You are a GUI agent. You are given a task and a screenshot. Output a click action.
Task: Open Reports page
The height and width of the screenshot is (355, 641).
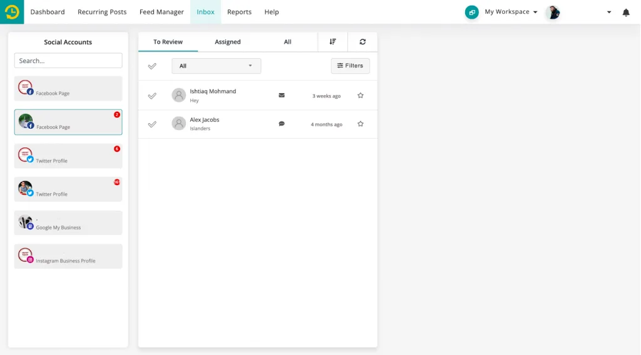(x=239, y=12)
